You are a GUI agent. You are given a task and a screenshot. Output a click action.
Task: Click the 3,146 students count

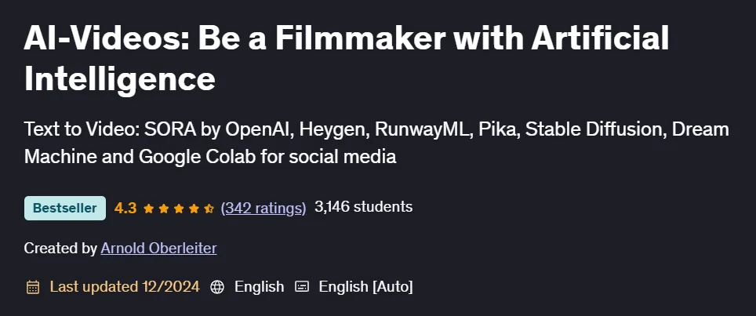tap(364, 207)
